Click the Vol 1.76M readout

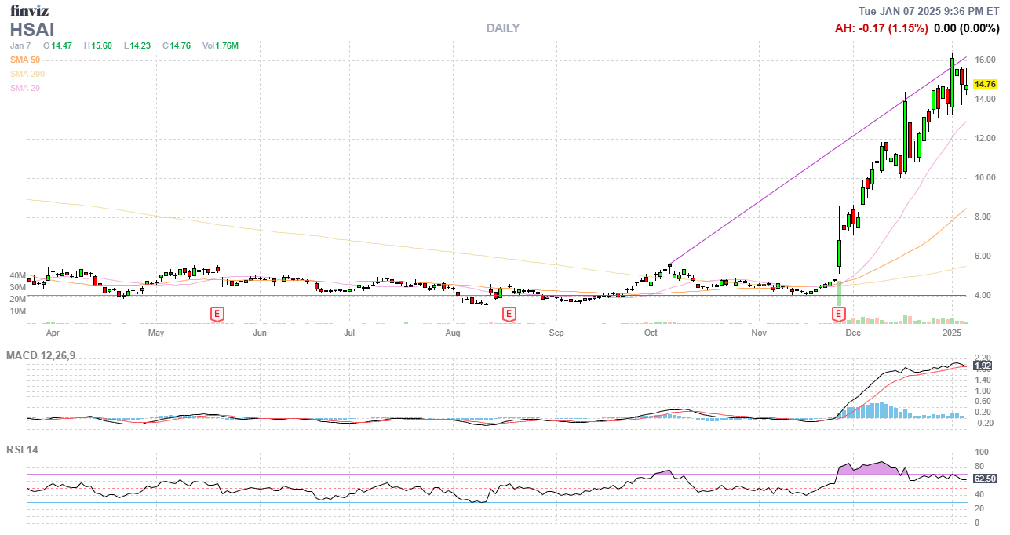[x=221, y=45]
